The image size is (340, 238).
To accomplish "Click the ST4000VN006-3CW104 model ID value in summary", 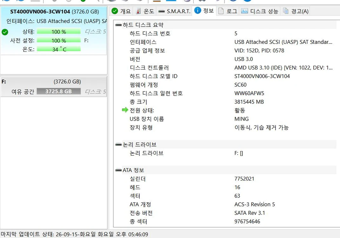I will click(x=262, y=76).
